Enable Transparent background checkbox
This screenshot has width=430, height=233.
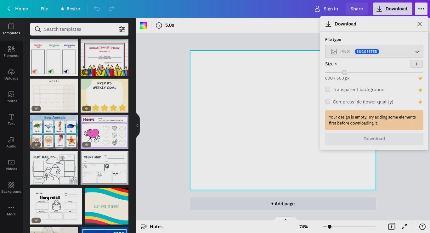click(x=328, y=90)
